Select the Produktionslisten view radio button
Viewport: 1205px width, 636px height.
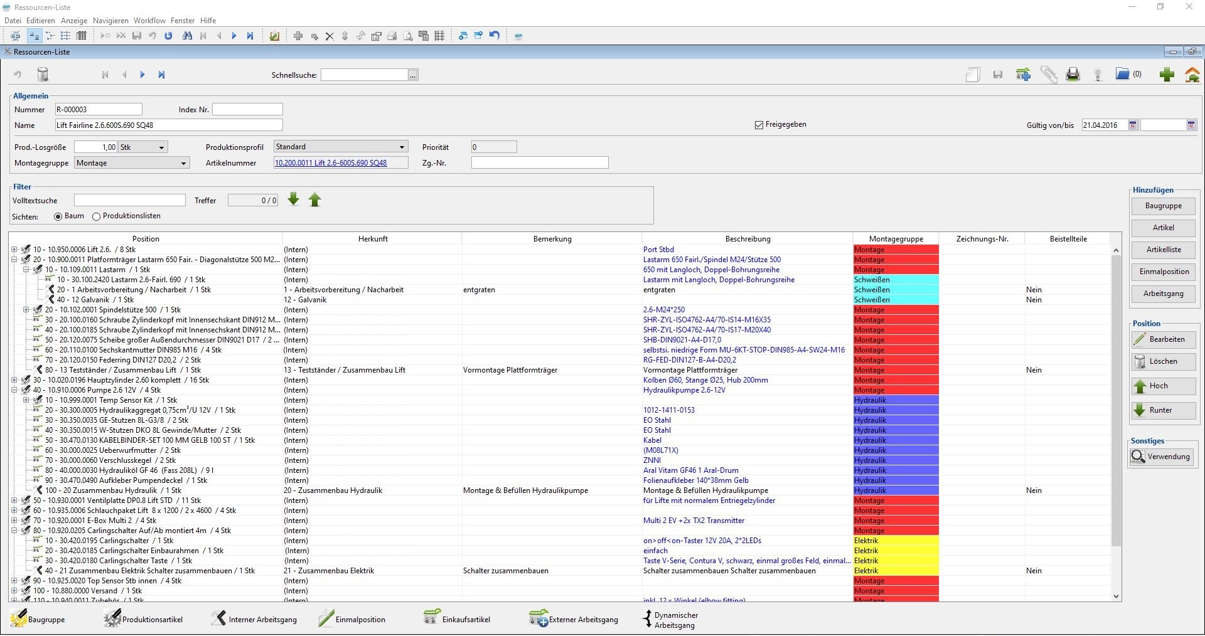(x=96, y=216)
